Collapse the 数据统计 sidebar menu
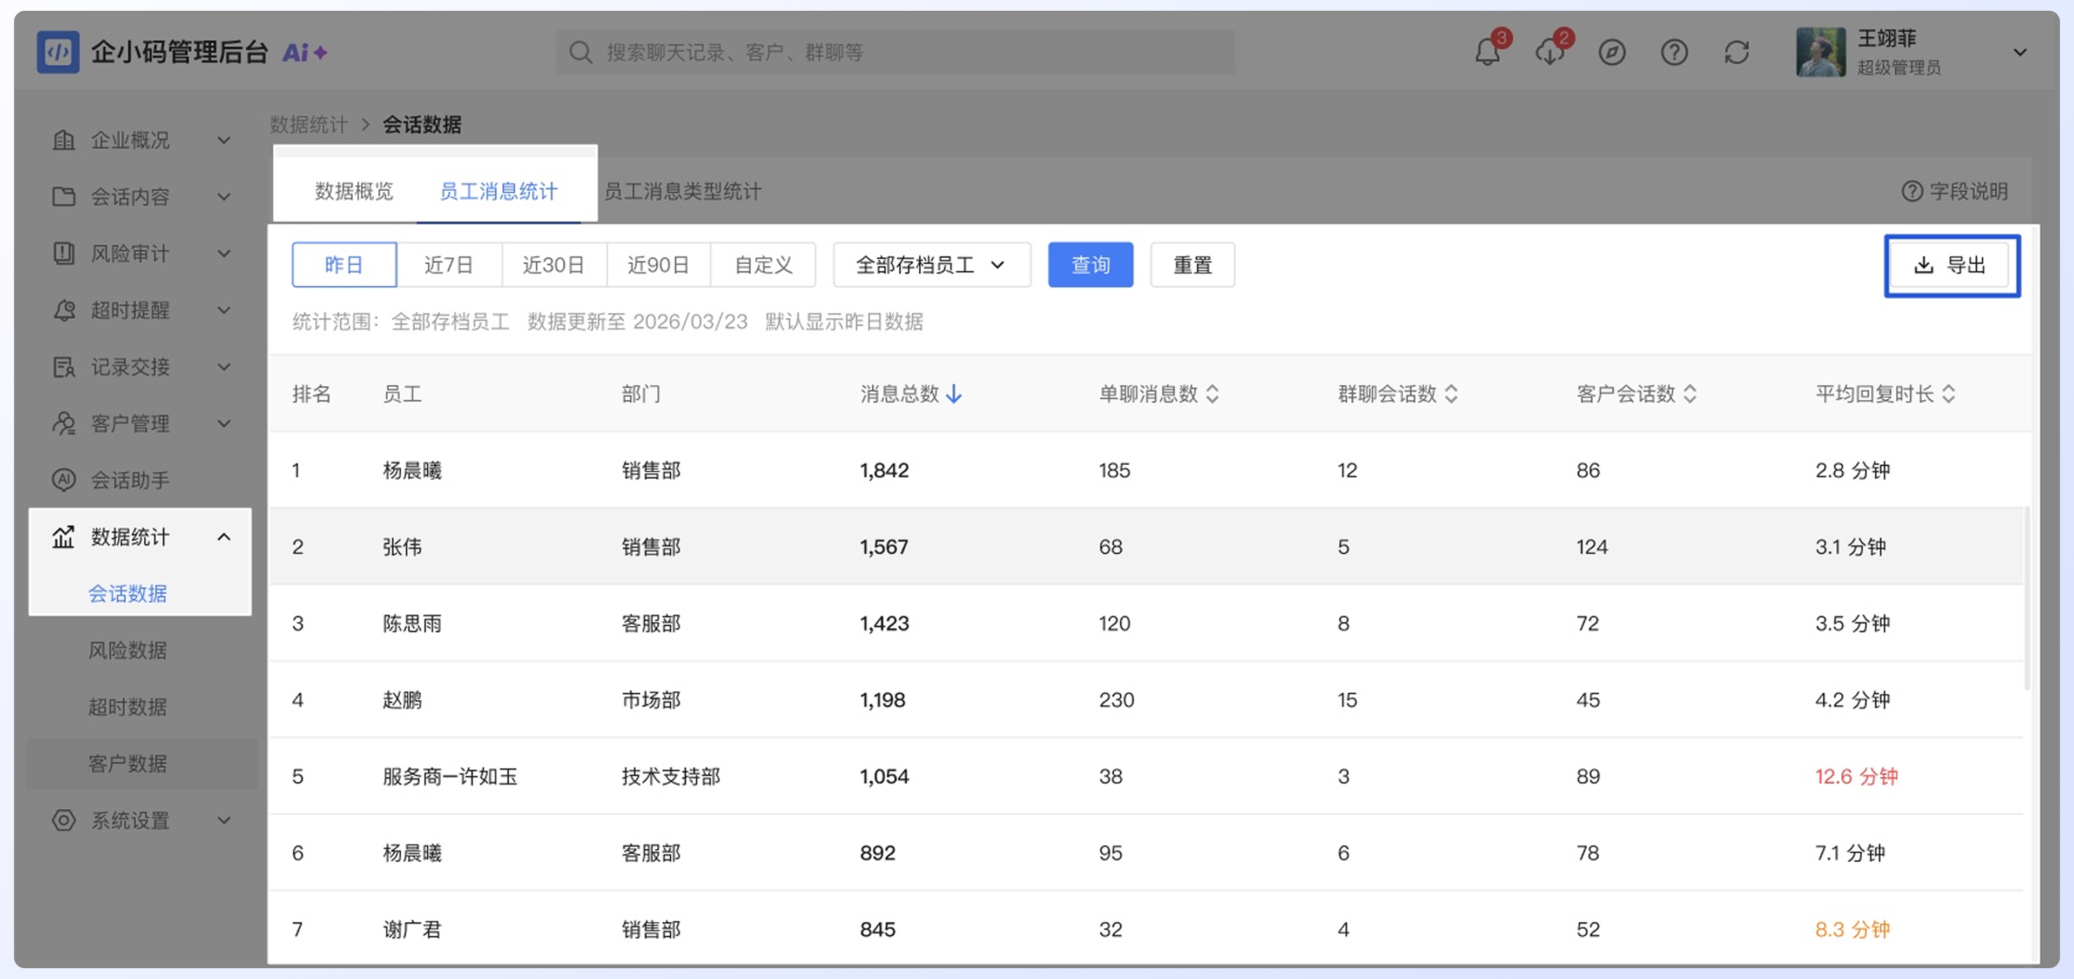2074x979 pixels. [x=141, y=537]
